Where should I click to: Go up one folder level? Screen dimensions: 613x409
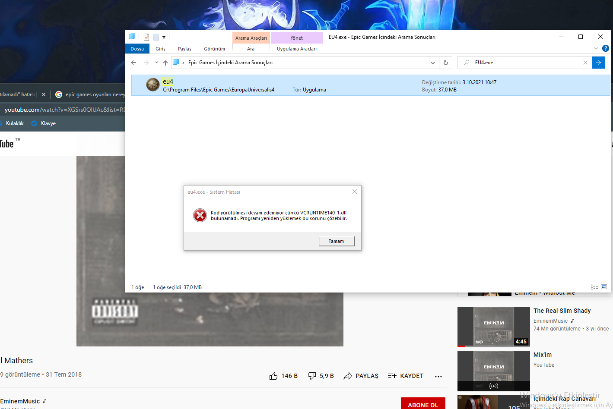165,63
